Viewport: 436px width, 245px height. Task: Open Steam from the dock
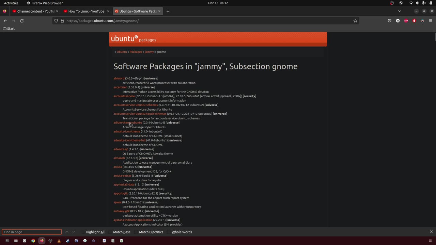(x=67, y=241)
